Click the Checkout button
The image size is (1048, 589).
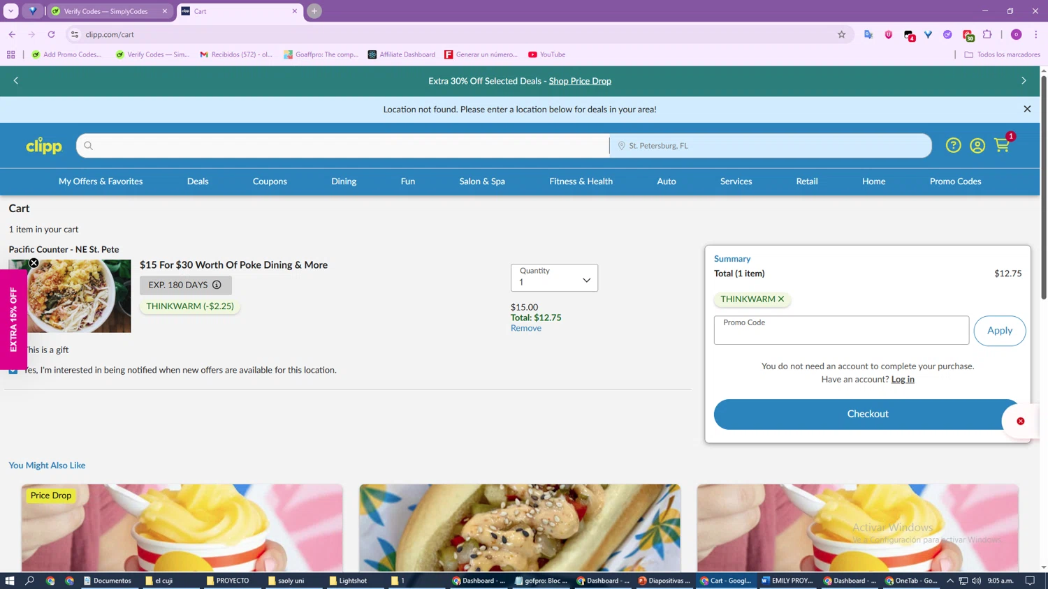point(868,414)
